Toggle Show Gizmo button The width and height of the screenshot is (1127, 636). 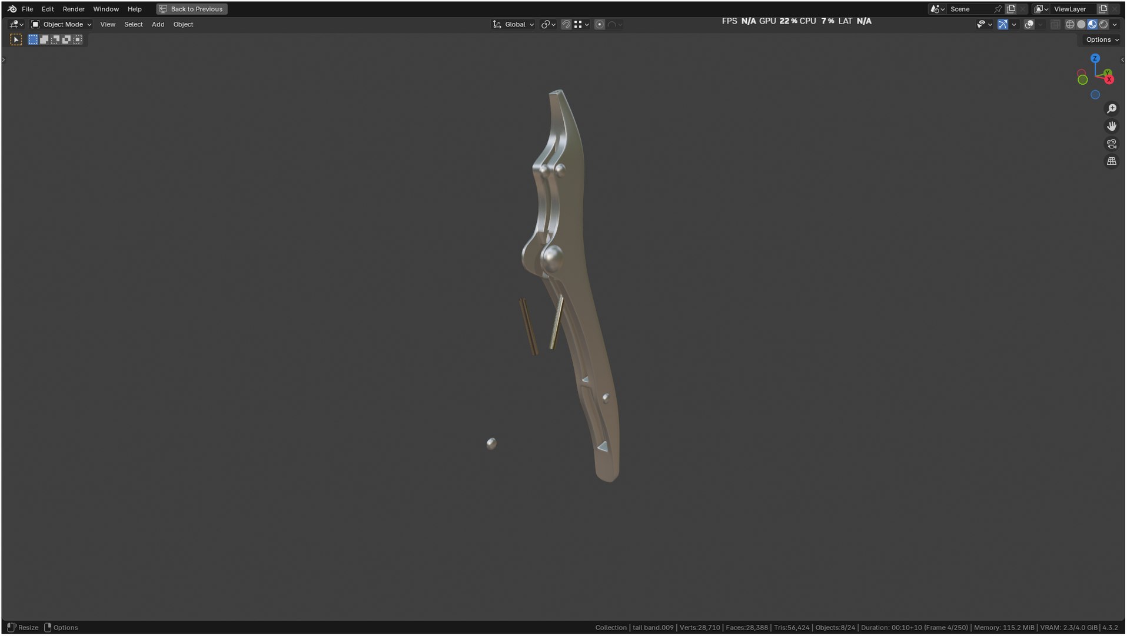pos(1002,24)
